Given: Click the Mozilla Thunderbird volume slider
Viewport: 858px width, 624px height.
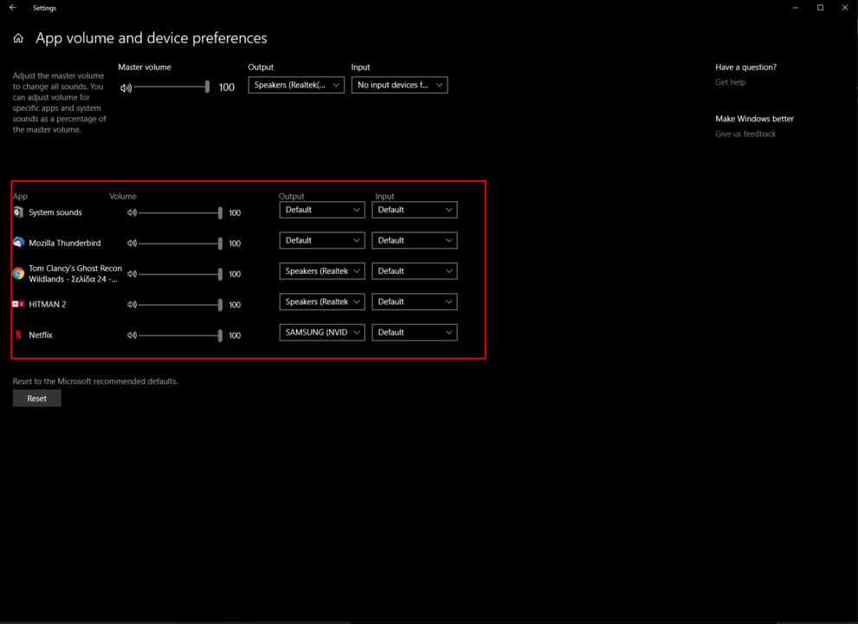Looking at the screenshot, I should coord(181,244).
